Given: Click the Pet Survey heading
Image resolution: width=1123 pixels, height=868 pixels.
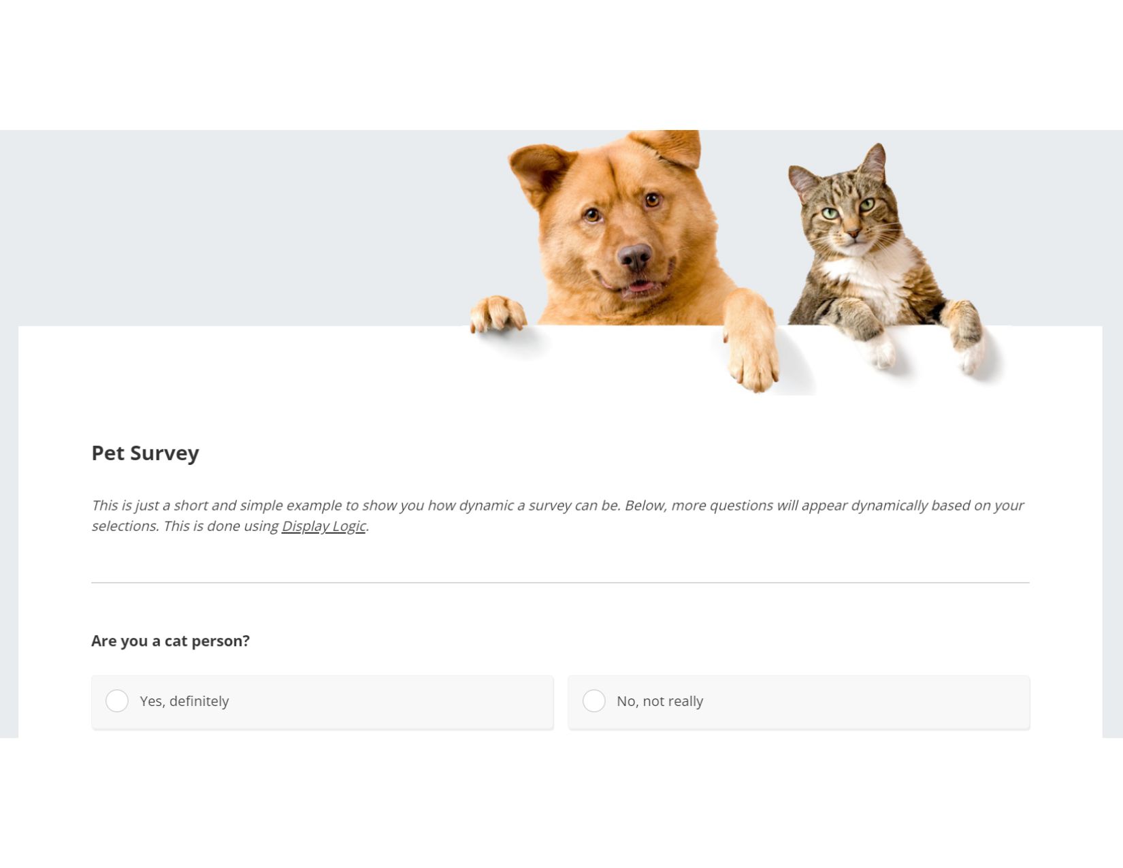Looking at the screenshot, I should pos(145,453).
